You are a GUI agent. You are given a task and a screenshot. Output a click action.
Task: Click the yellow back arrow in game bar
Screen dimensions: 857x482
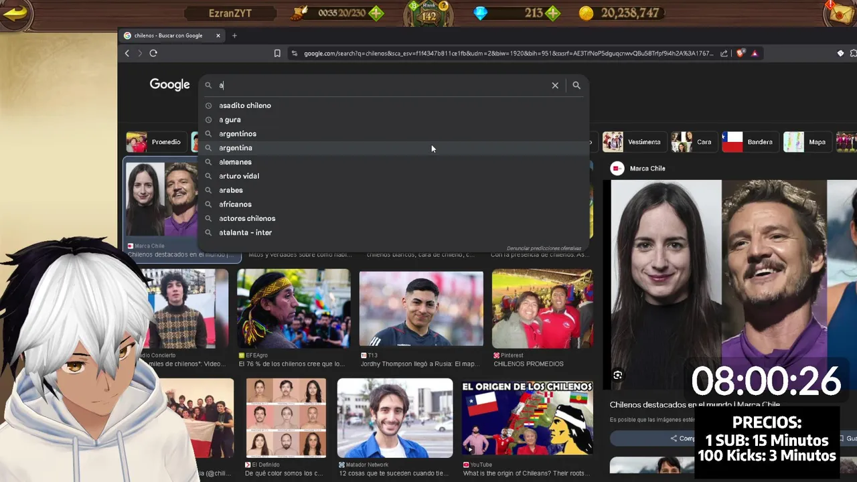pyautogui.click(x=15, y=13)
